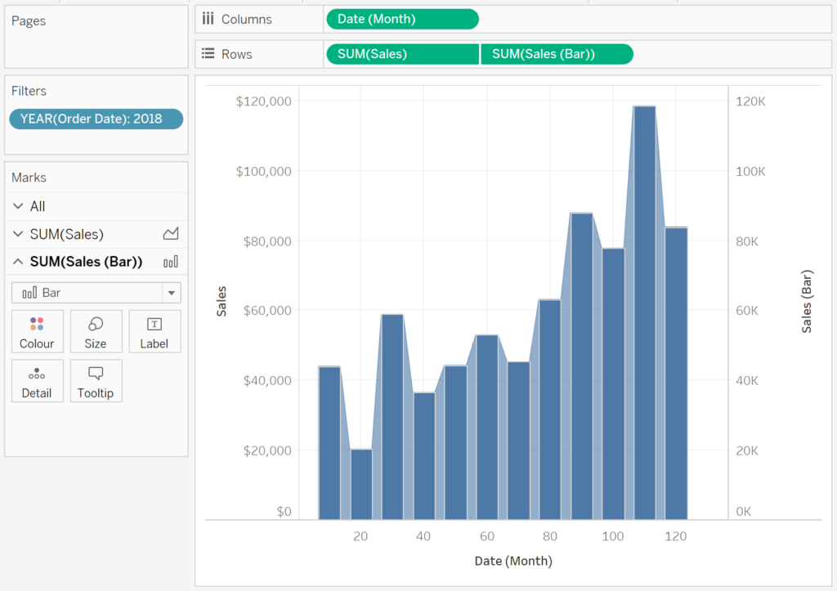The height and width of the screenshot is (591, 837).
Task: Click the Sales axis title
Action: click(222, 301)
